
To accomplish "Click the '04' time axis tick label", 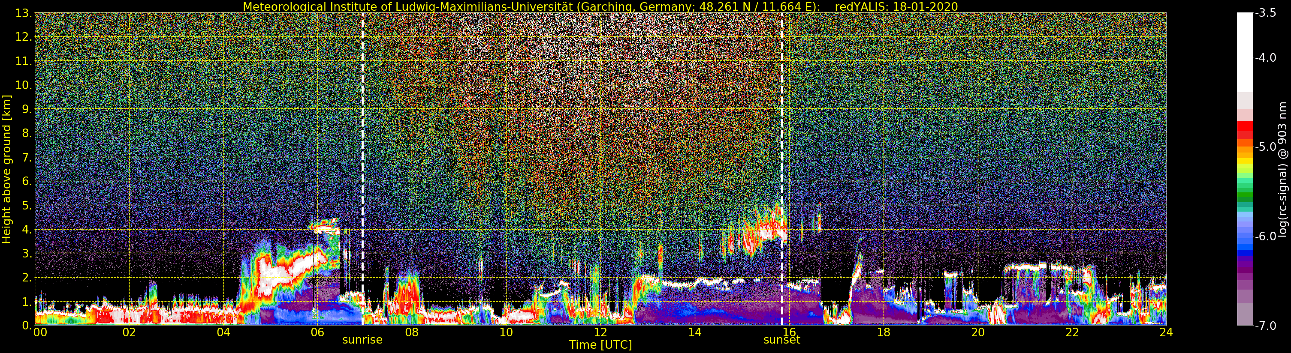I will tap(223, 333).
